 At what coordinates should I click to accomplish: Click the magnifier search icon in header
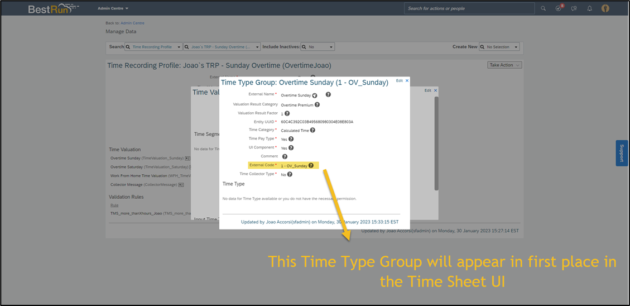pyautogui.click(x=543, y=8)
